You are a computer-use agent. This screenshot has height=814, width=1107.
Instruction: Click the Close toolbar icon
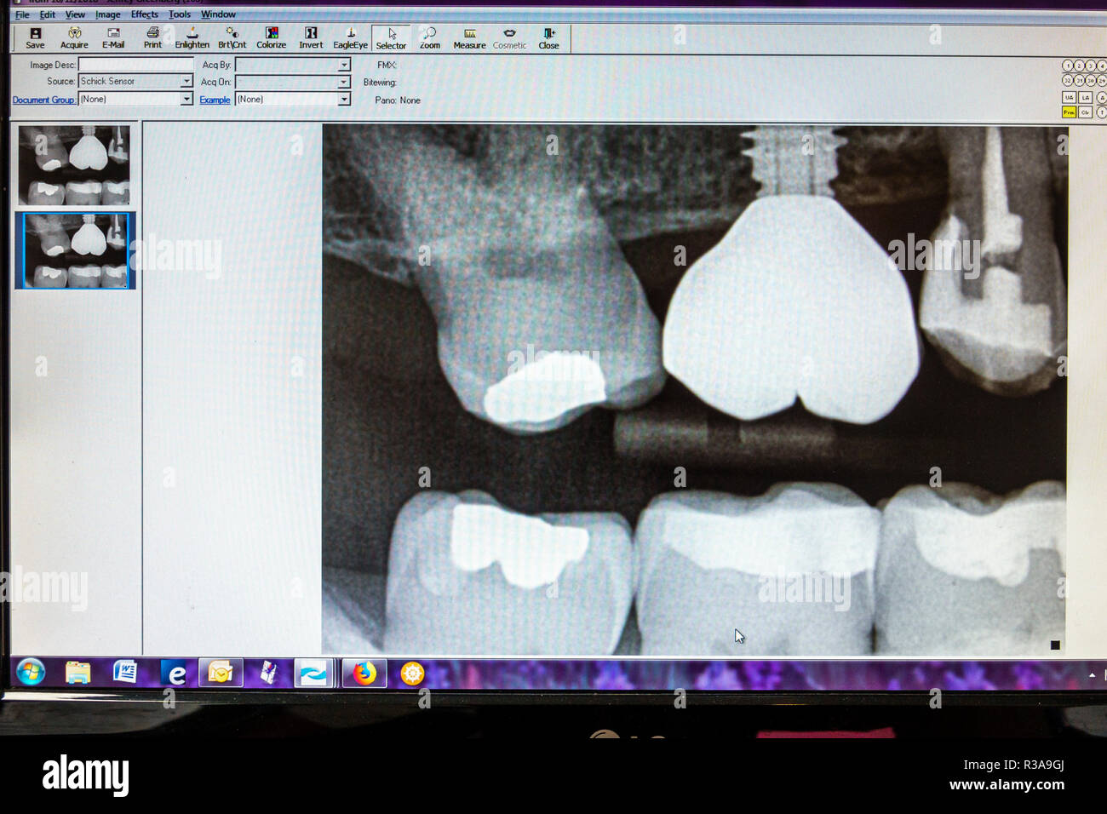[x=549, y=38]
